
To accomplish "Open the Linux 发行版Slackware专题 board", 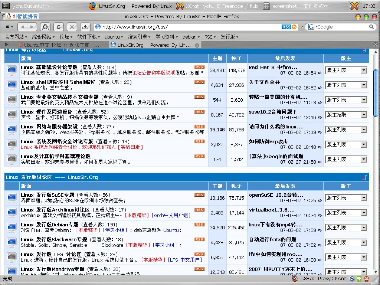I will click(x=54, y=239).
